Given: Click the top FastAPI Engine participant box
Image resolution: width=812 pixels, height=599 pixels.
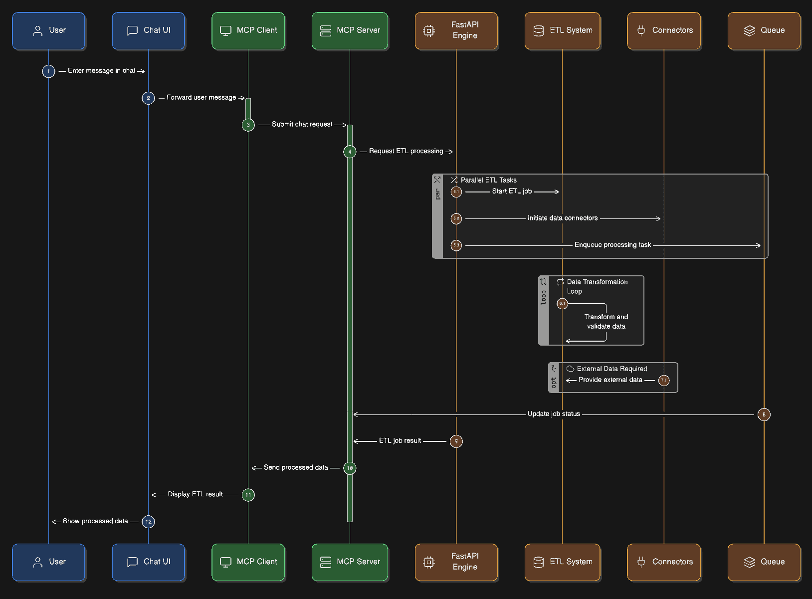Looking at the screenshot, I should point(456,30).
